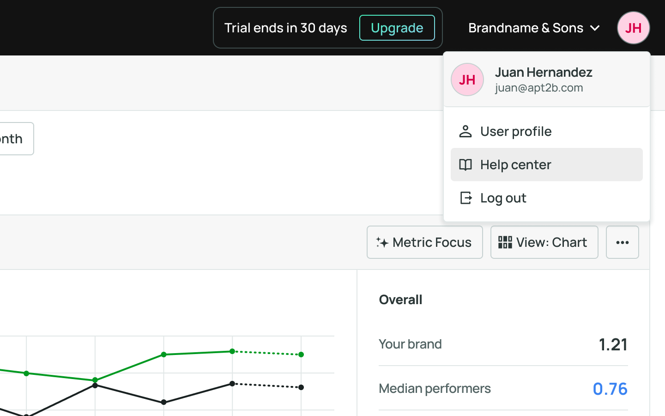Click the Median performers value 0.76
Viewport: 665px width, 416px height.
pyautogui.click(x=610, y=389)
